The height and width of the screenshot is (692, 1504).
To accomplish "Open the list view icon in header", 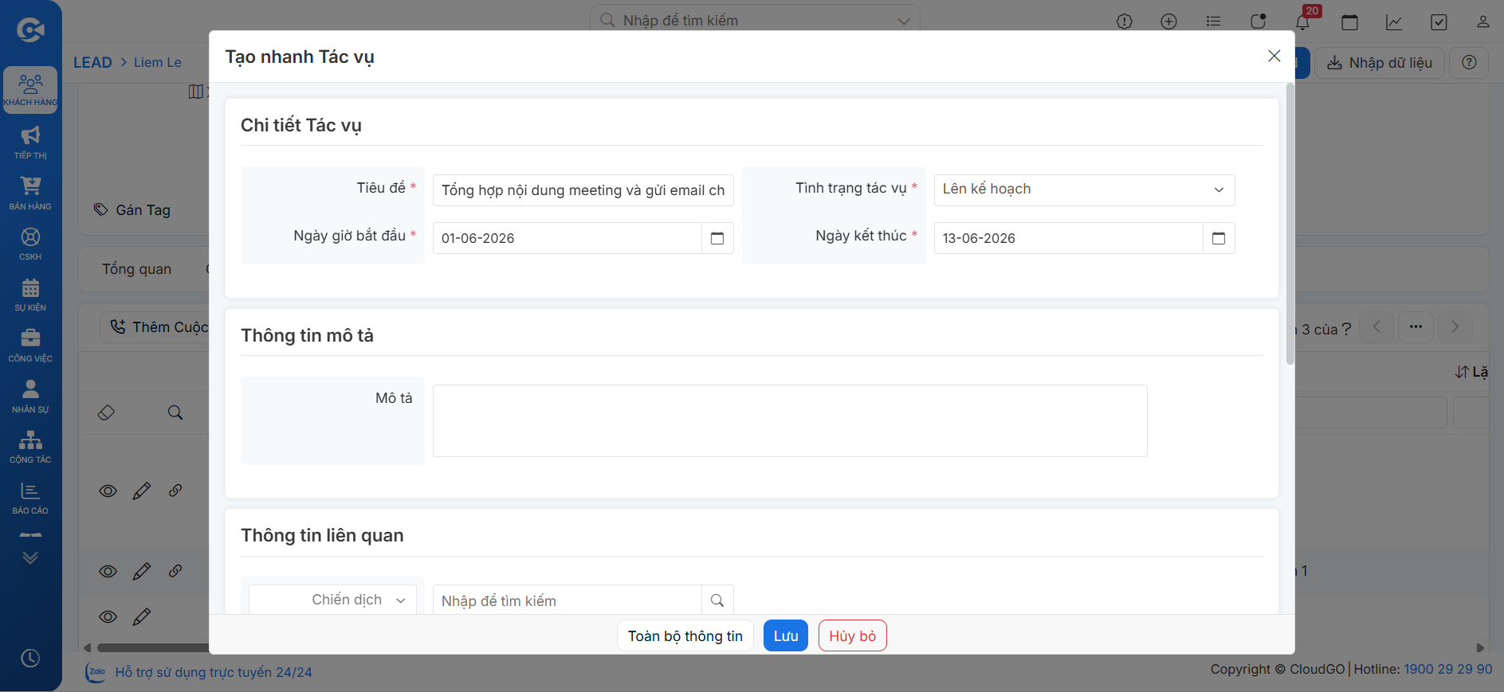I will point(1213,22).
